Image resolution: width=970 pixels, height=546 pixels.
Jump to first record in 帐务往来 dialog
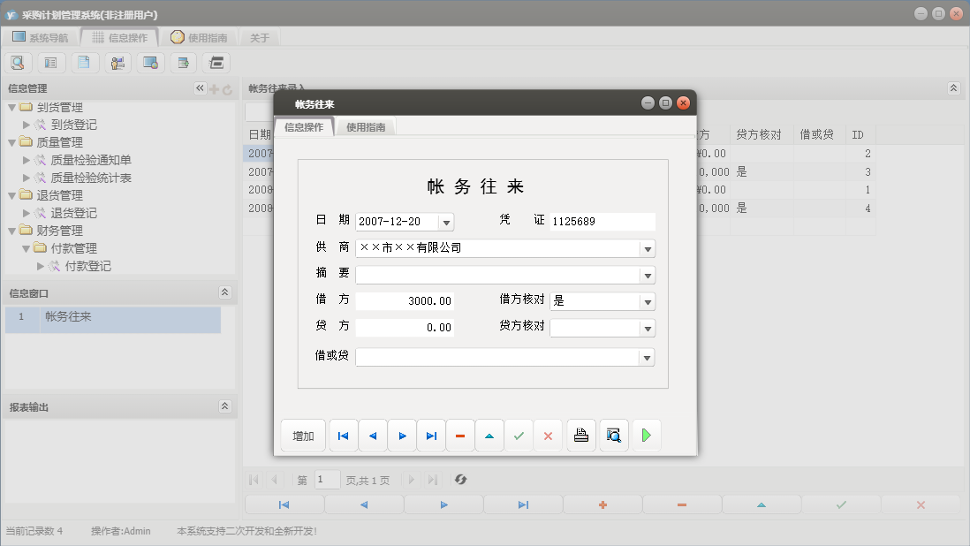pos(343,436)
